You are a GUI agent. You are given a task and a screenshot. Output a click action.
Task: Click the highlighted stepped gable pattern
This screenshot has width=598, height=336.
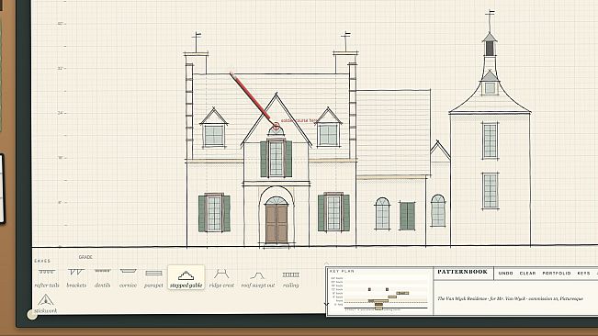[x=186, y=277]
